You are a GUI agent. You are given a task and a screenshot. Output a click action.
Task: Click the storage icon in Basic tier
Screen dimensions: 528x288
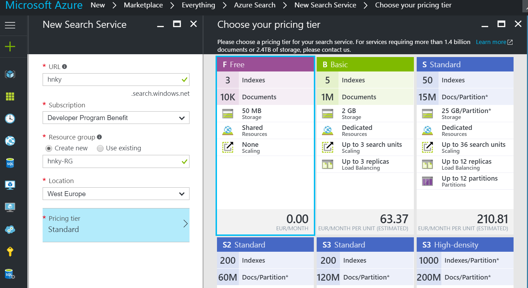328,114
